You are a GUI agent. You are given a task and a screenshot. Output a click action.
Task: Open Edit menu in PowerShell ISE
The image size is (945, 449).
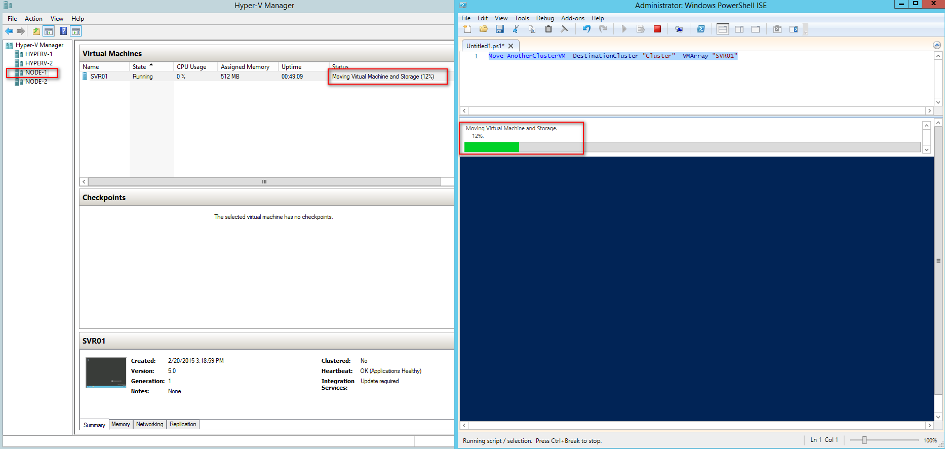(483, 18)
